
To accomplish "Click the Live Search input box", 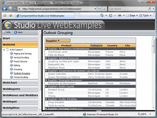I will [x=128, y=9].
